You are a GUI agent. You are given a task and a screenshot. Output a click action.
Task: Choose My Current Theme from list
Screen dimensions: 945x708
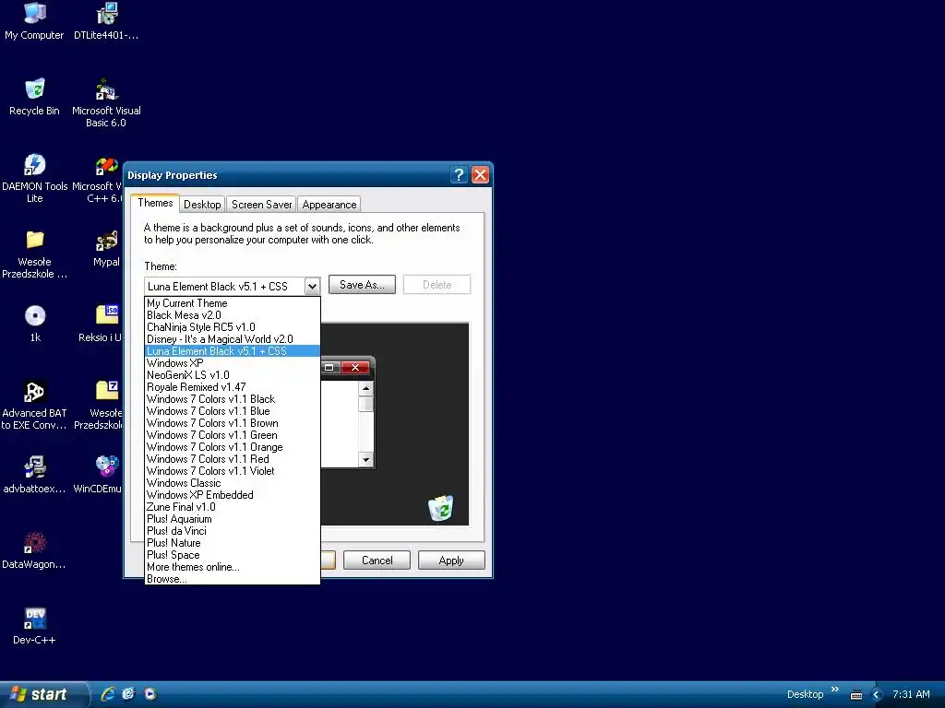pos(233,303)
